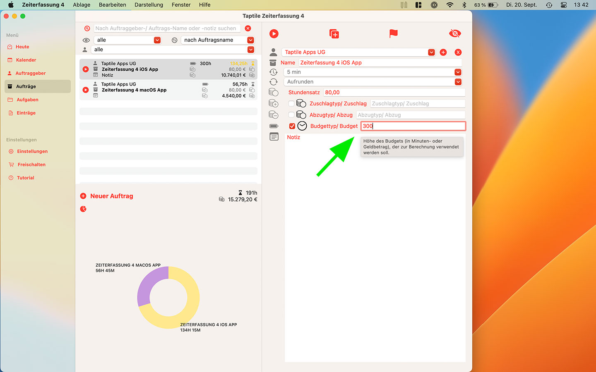
Task: Click the Bluetooth icon in menu bar
Action: pyautogui.click(x=464, y=5)
